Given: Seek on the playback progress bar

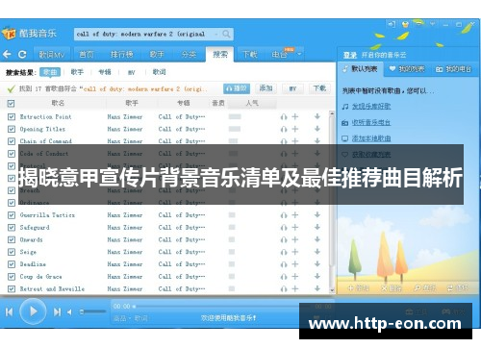Looking at the screenshot, I should (223, 307).
